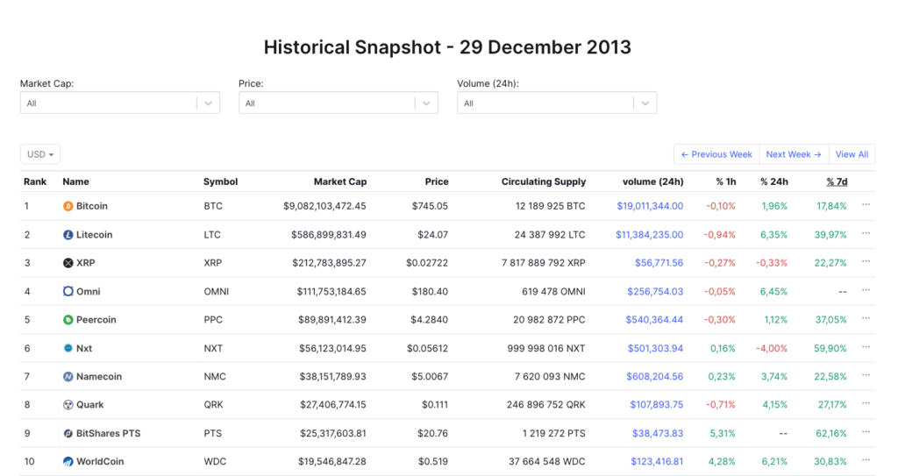
Task: Open the USD currency selector
Action: pos(40,154)
